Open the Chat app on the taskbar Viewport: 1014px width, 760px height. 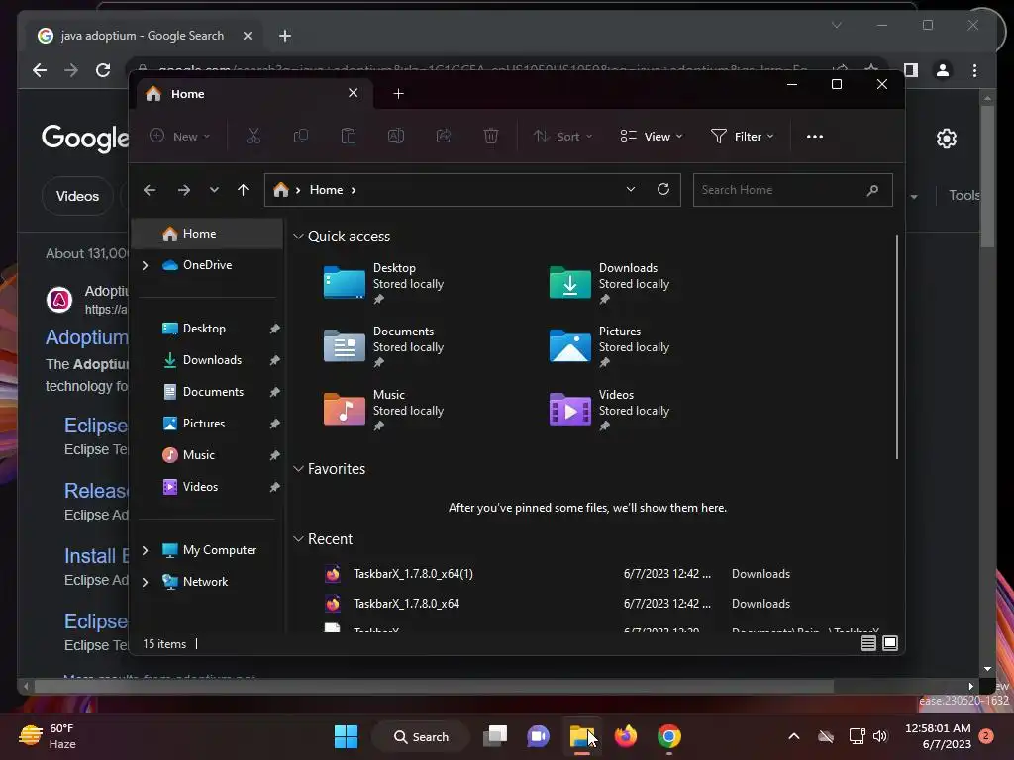538,736
